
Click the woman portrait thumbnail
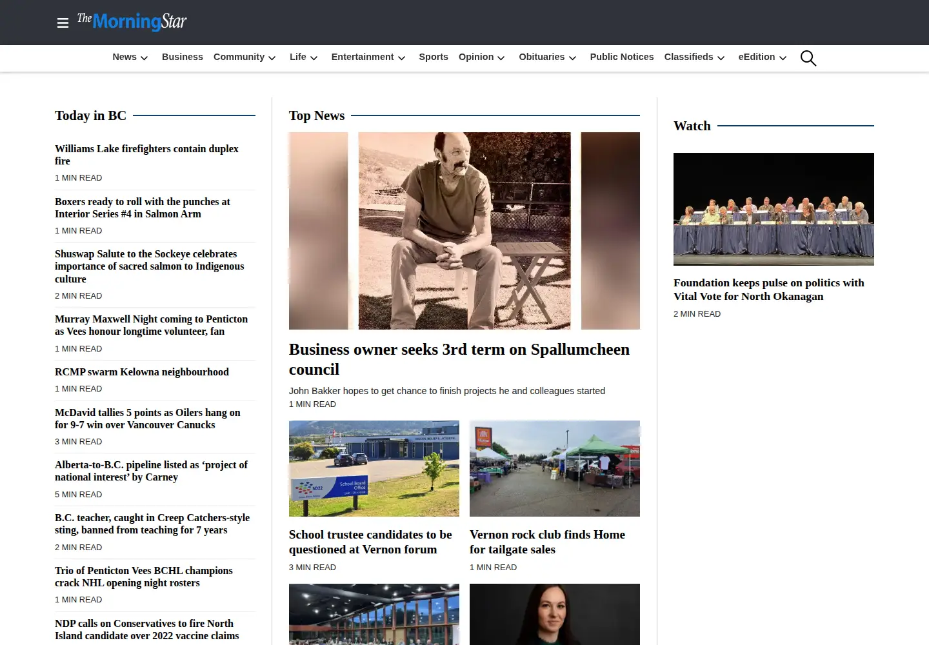pyautogui.click(x=555, y=614)
